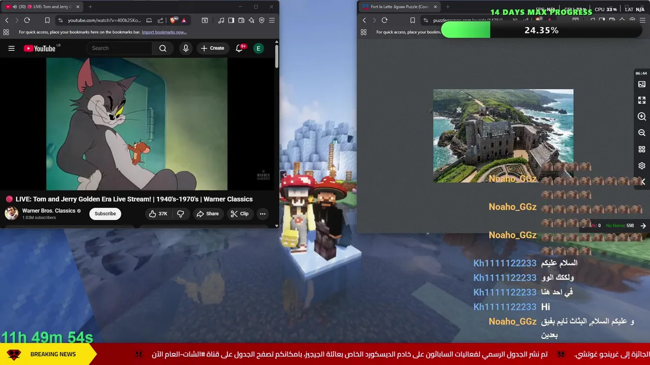Screen dimensions: 650x365
Task: Share the YouTube page URL icon
Action: coord(160,20)
